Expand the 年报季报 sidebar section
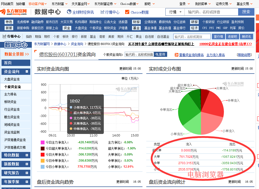This screenshot has width=259, height=189. click(x=27, y=182)
